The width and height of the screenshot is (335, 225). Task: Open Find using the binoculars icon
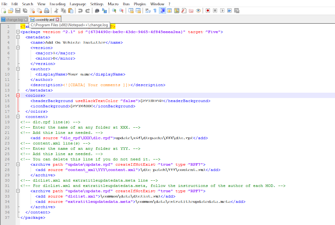point(97,11)
